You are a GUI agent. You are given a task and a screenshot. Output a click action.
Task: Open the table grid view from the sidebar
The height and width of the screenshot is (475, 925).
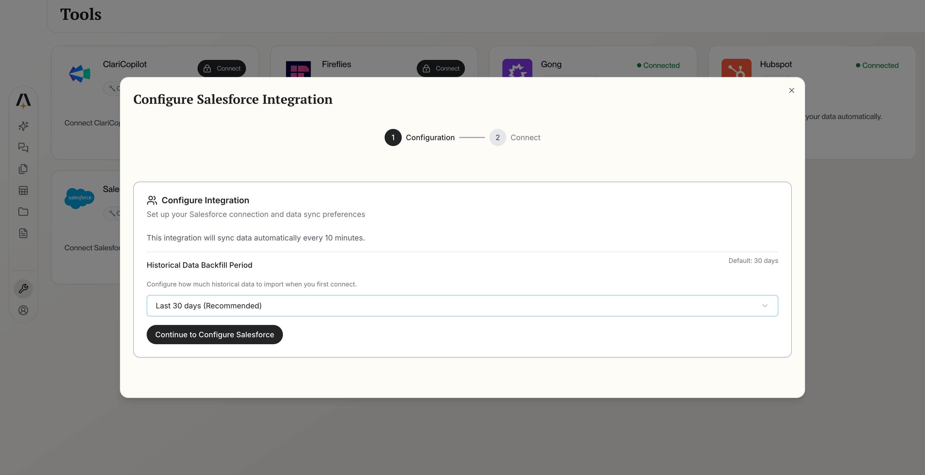[23, 190]
